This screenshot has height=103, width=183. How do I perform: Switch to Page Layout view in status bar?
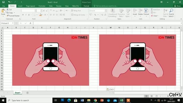pos(152,96)
